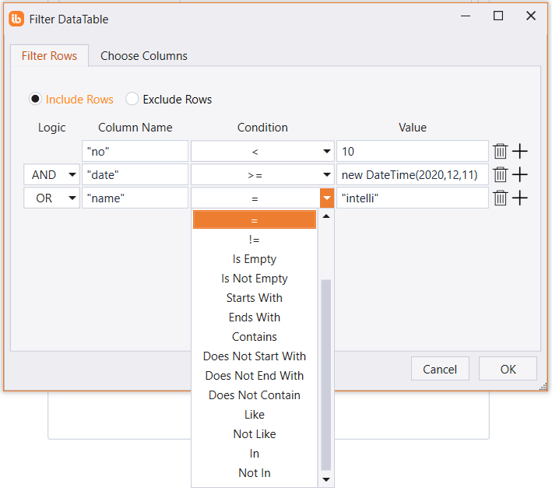Switch to the Filter Rows tab
The image size is (552, 491).
click(x=49, y=55)
